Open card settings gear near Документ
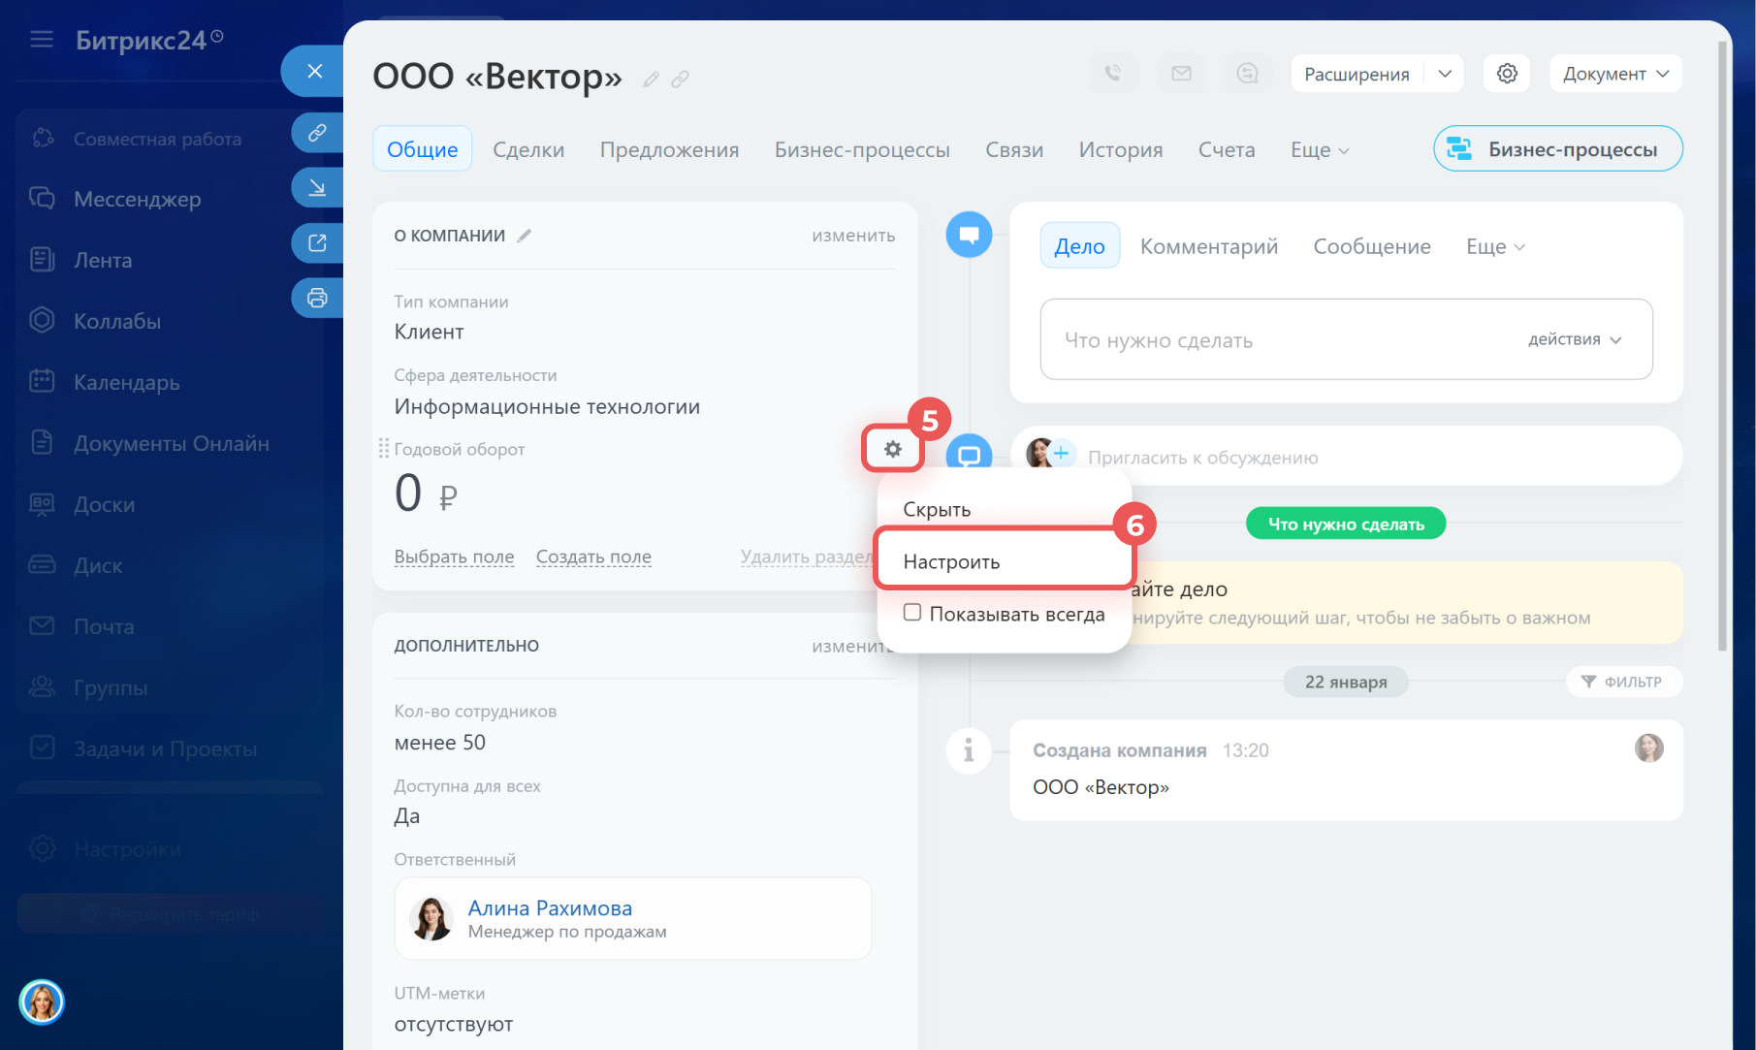This screenshot has height=1050, width=1756. pyautogui.click(x=1506, y=74)
